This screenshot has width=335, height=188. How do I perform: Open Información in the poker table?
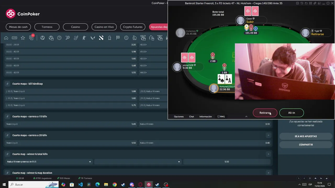coord(205,116)
